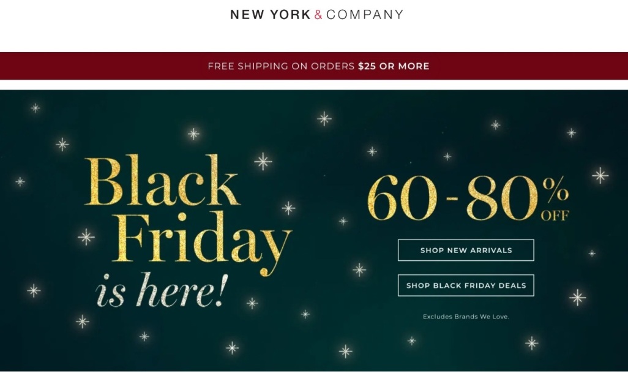
Task: Click the 60 in the discount range
Action: 404,196
